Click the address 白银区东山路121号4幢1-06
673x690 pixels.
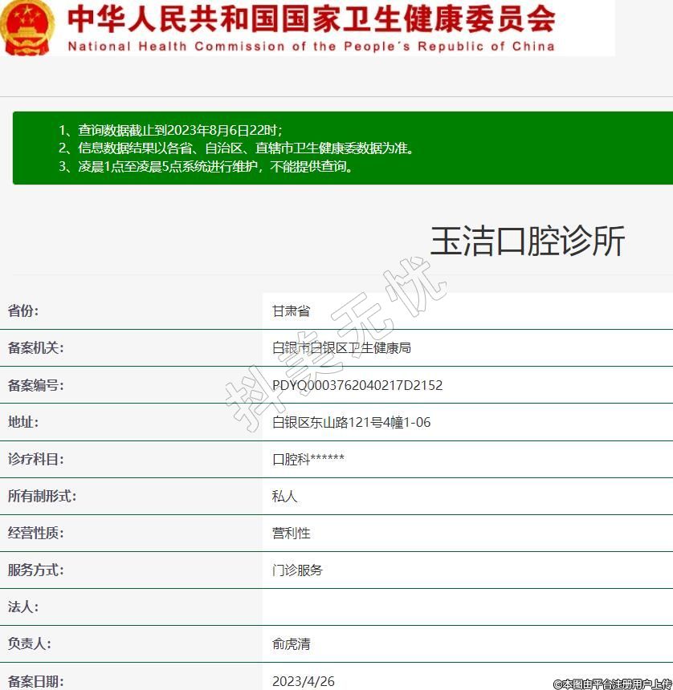click(351, 422)
